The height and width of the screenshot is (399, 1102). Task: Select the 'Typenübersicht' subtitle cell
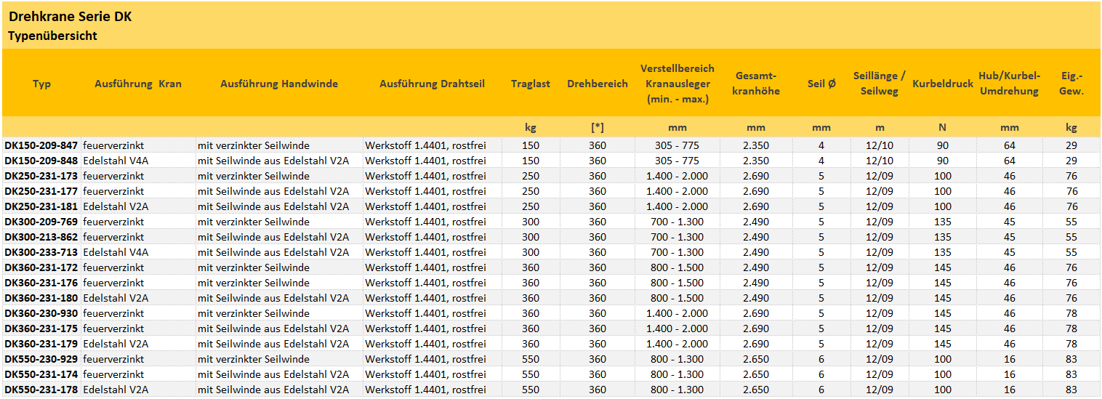(x=52, y=36)
